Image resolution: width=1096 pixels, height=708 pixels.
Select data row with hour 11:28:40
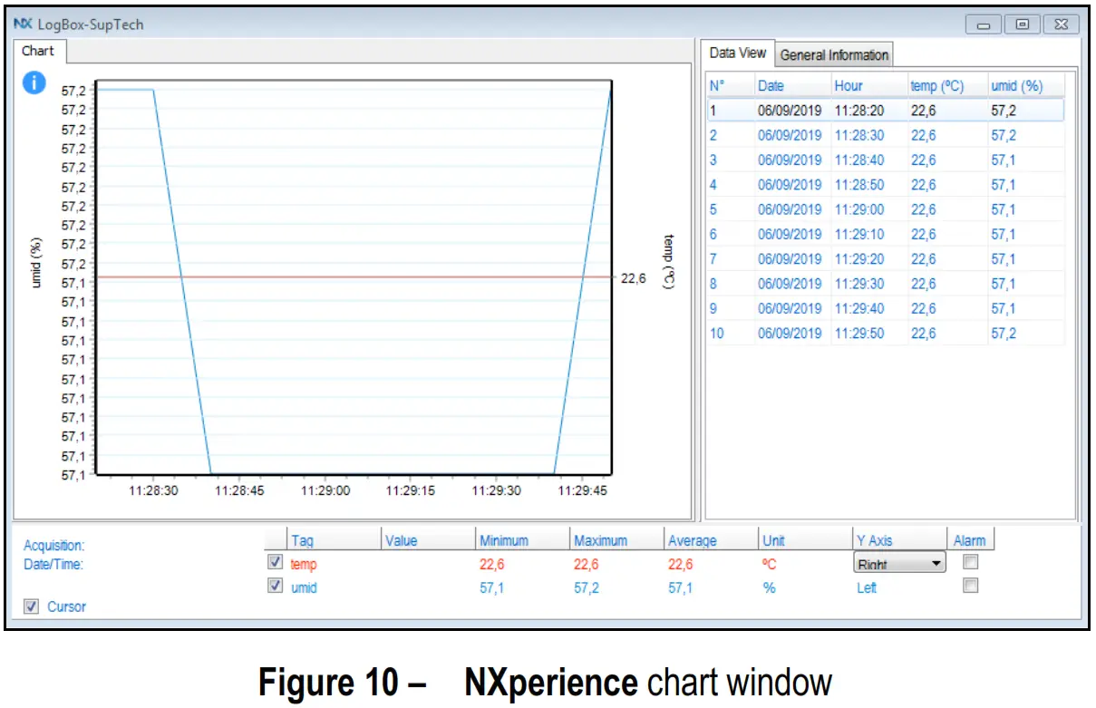(885, 160)
